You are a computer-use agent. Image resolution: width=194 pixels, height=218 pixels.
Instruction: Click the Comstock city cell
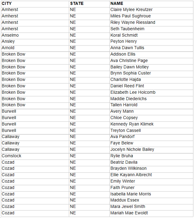click(x=11, y=156)
